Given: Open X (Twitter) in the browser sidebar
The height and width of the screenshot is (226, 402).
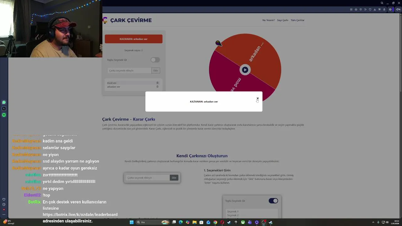Looking at the screenshot, I should (4, 109).
